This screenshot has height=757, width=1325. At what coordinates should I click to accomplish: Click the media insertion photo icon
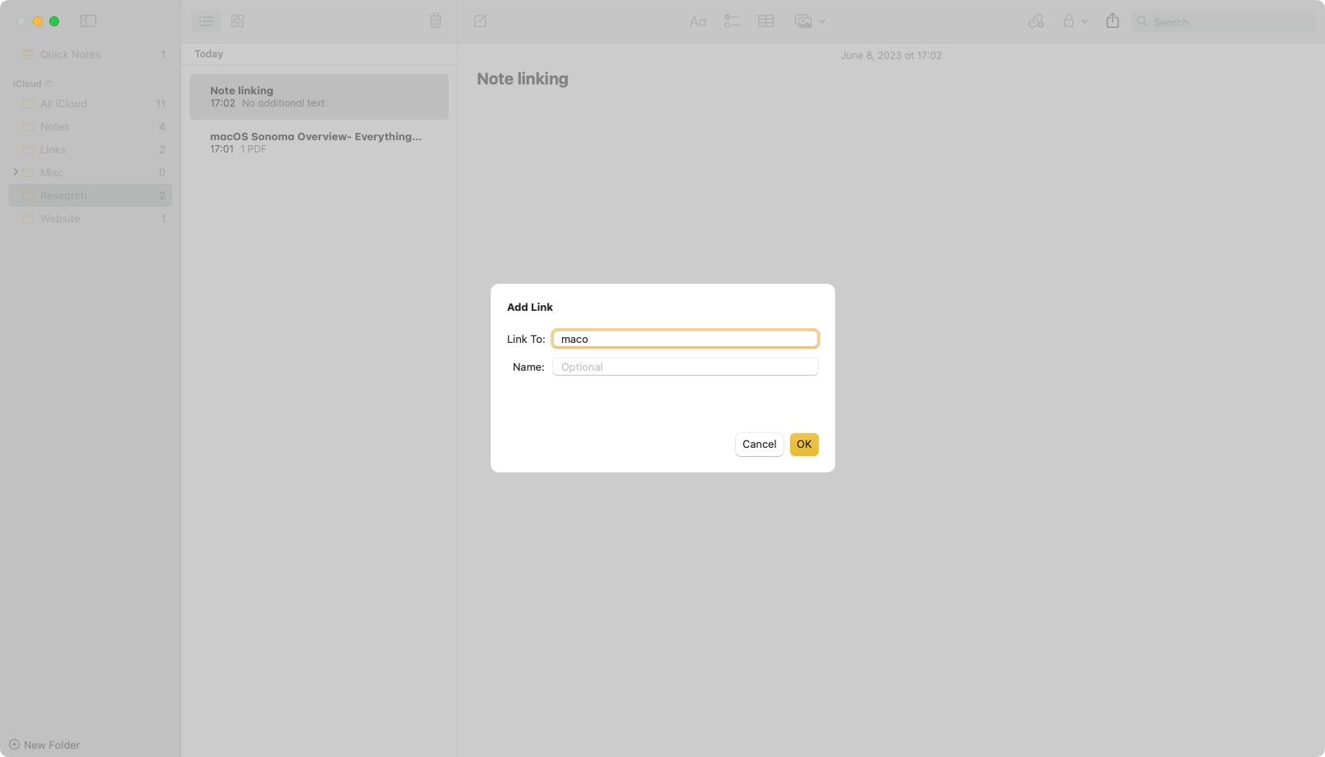tap(803, 21)
